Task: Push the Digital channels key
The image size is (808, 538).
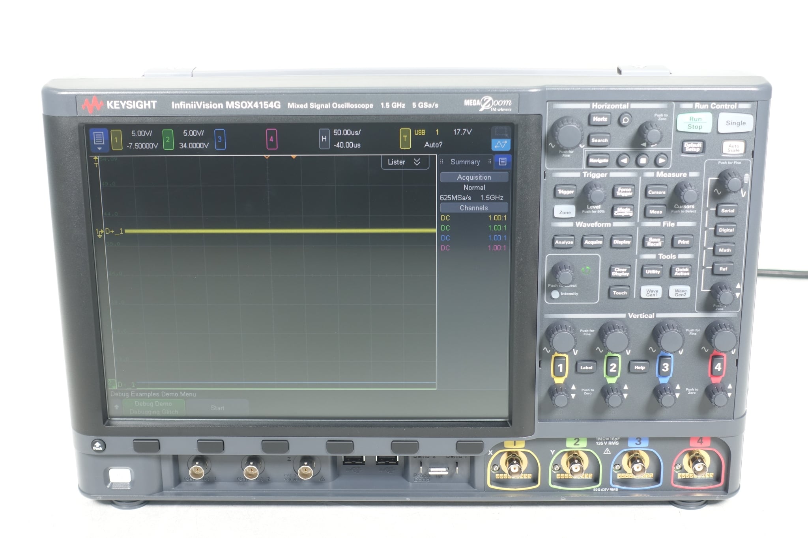Action: pos(726,230)
